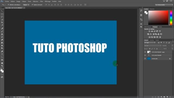The width and height of the screenshot is (174, 98).
Task: Open the layer filter Type dropdown
Action: point(150,42)
